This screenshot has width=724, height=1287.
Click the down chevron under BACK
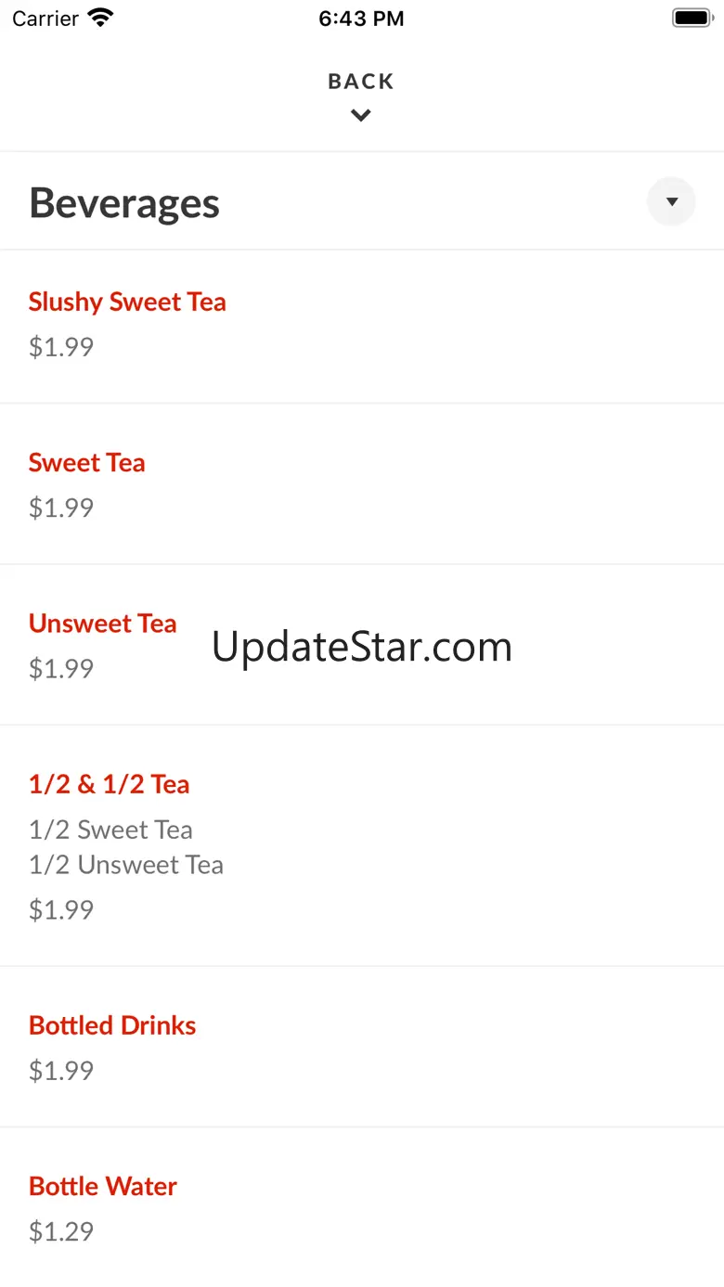click(x=361, y=116)
